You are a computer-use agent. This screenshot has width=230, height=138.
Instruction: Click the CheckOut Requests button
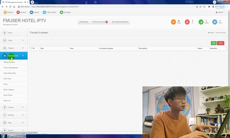coord(120,22)
